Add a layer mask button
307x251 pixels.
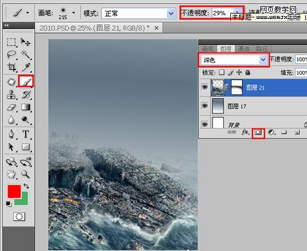(x=258, y=132)
